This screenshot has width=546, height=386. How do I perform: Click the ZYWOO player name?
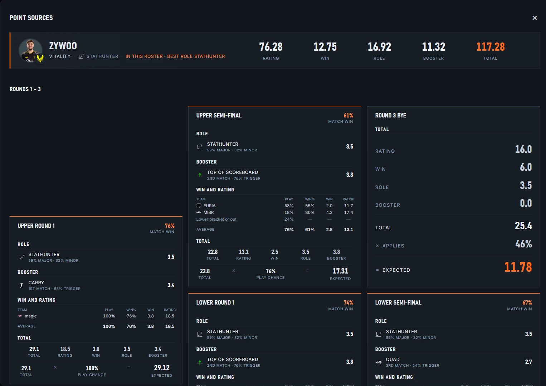point(63,46)
